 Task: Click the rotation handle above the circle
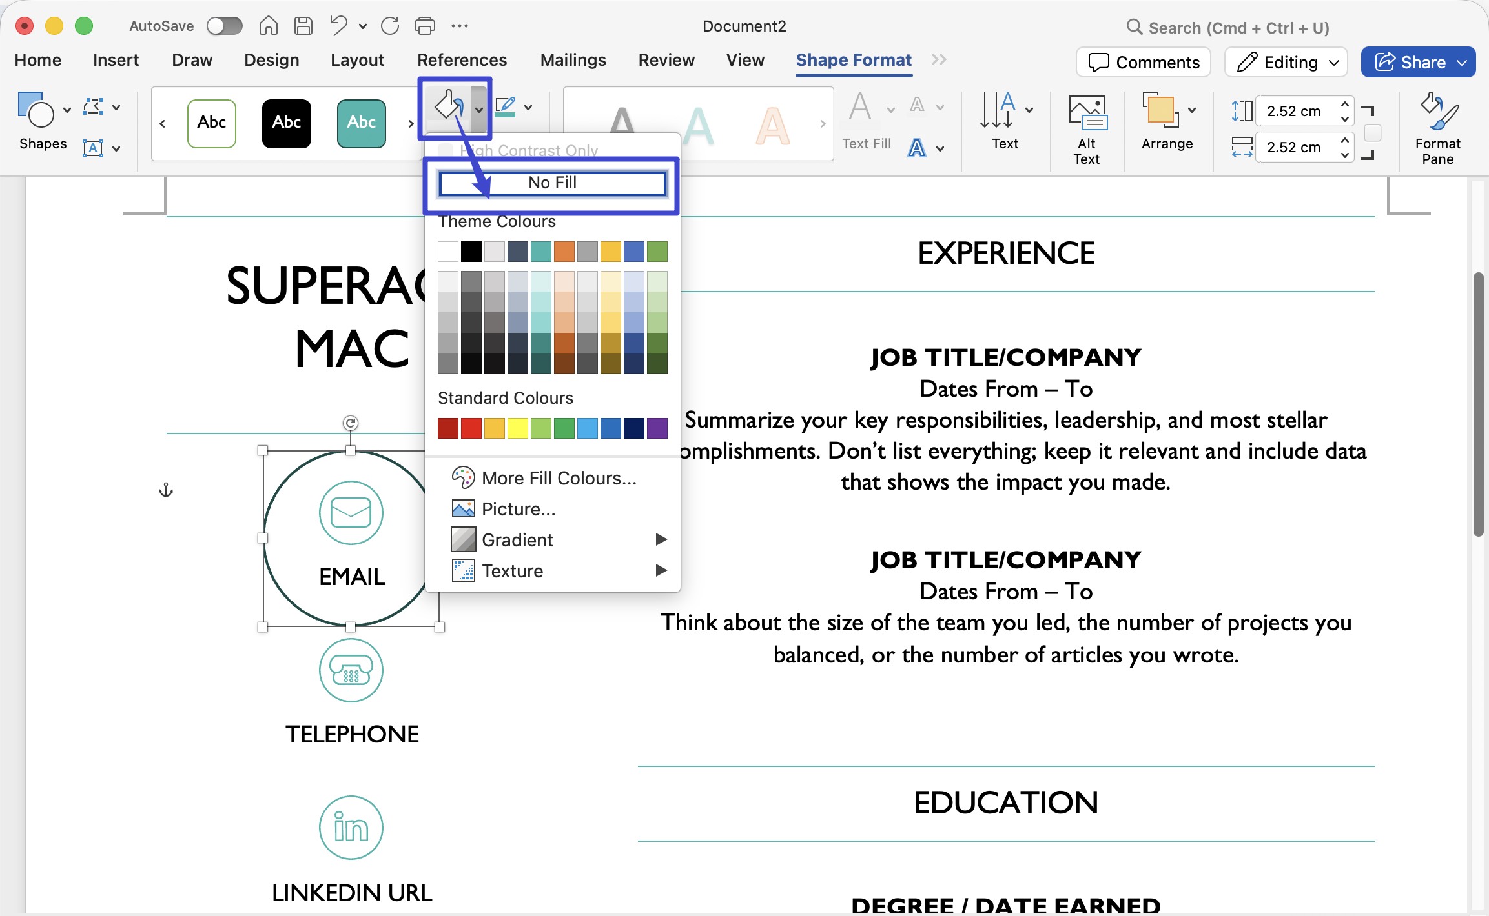tap(351, 423)
